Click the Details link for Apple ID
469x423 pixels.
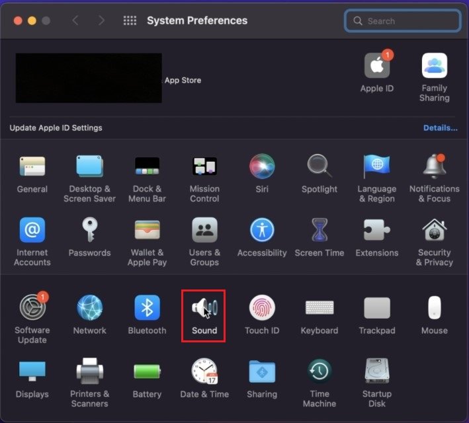click(x=440, y=128)
